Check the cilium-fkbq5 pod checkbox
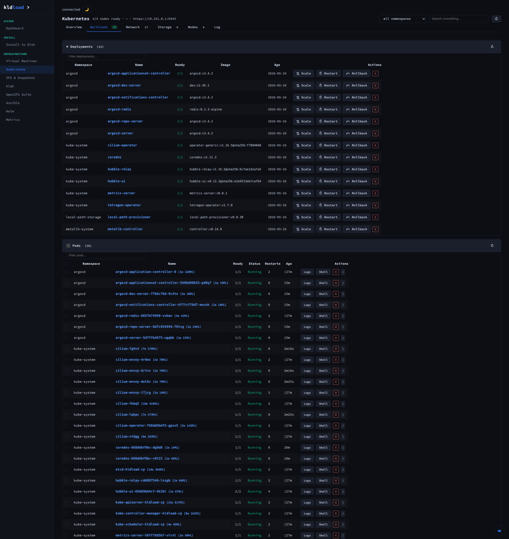The image size is (509, 539). tap(67, 404)
